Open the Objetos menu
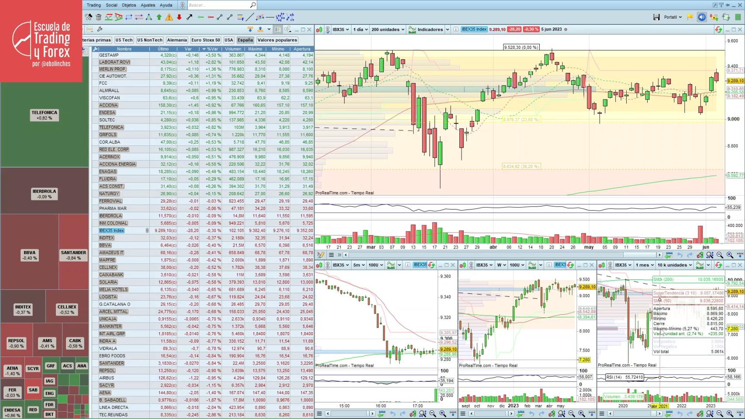This screenshot has width=745, height=419. tap(129, 5)
